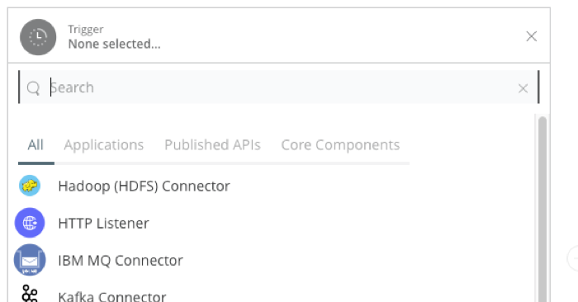Clear the search field with X
This screenshot has height=302, width=578.
coord(523,88)
